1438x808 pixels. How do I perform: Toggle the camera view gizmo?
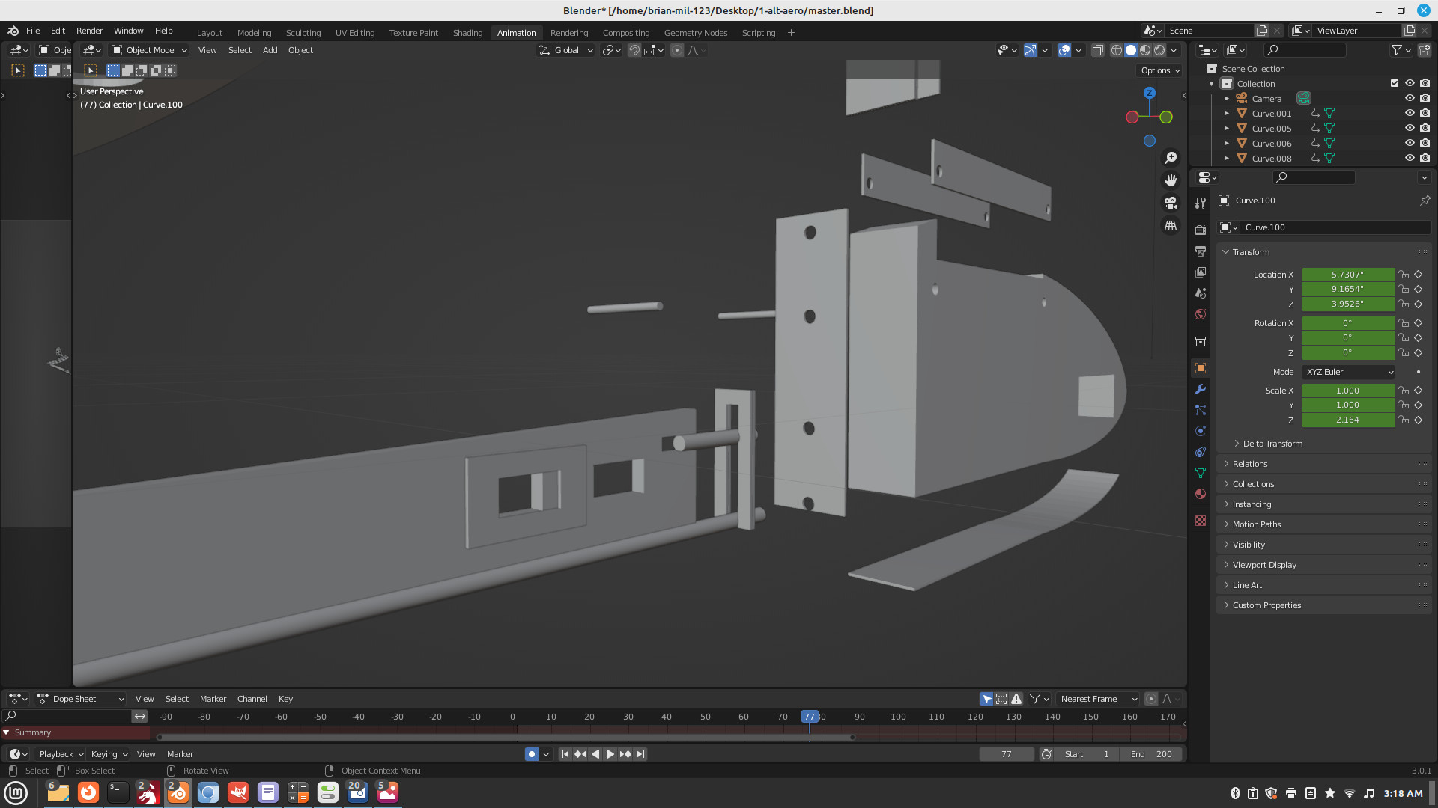coord(1171,203)
